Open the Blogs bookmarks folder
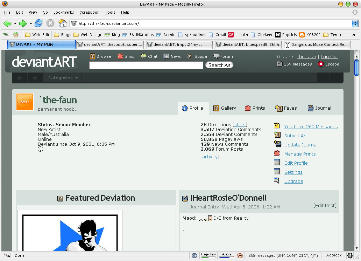361x261 pixels. pos(62,35)
